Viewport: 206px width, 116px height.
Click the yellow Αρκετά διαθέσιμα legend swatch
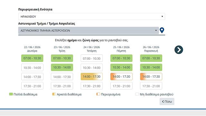(54, 94)
